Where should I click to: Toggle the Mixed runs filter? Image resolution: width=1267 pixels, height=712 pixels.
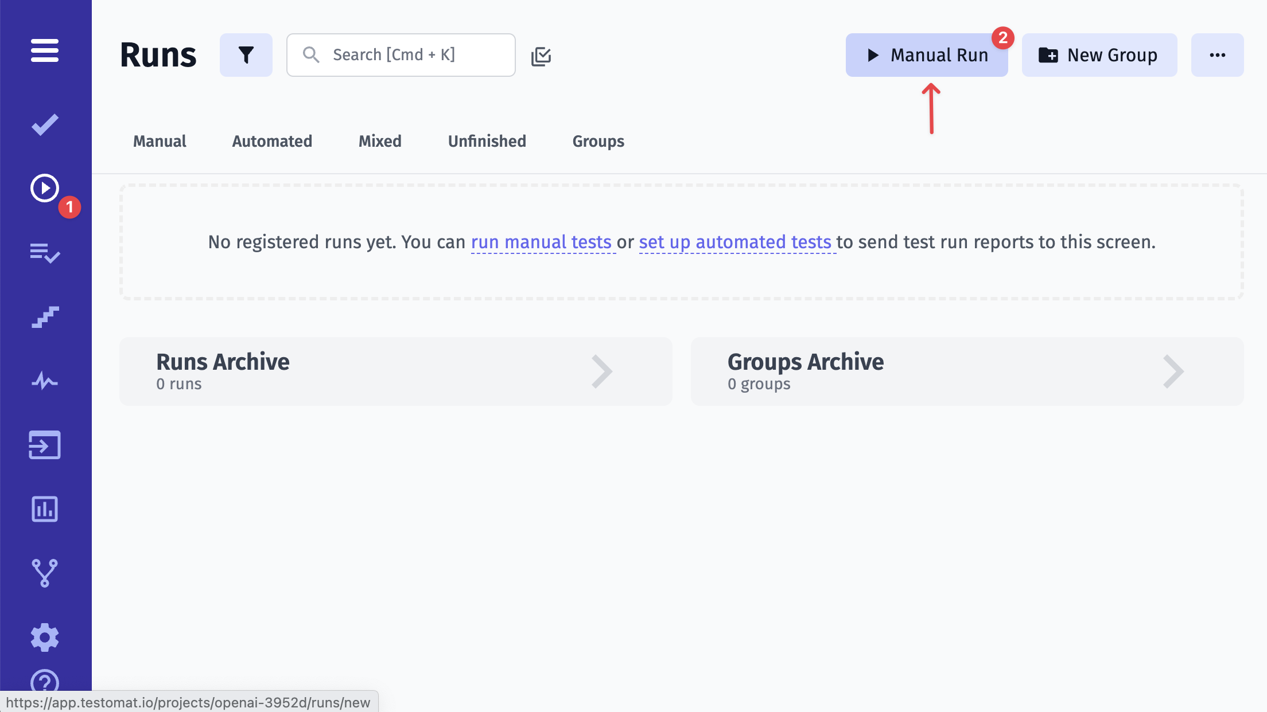coord(380,141)
